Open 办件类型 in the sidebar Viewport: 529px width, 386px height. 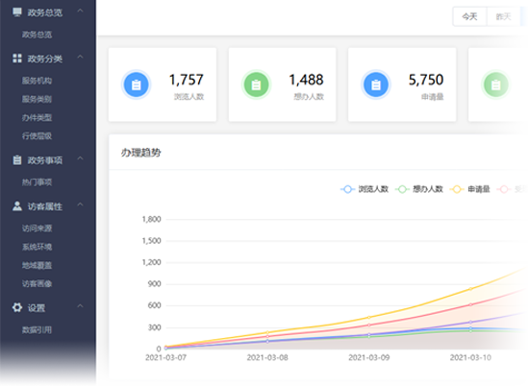pyautogui.click(x=38, y=117)
